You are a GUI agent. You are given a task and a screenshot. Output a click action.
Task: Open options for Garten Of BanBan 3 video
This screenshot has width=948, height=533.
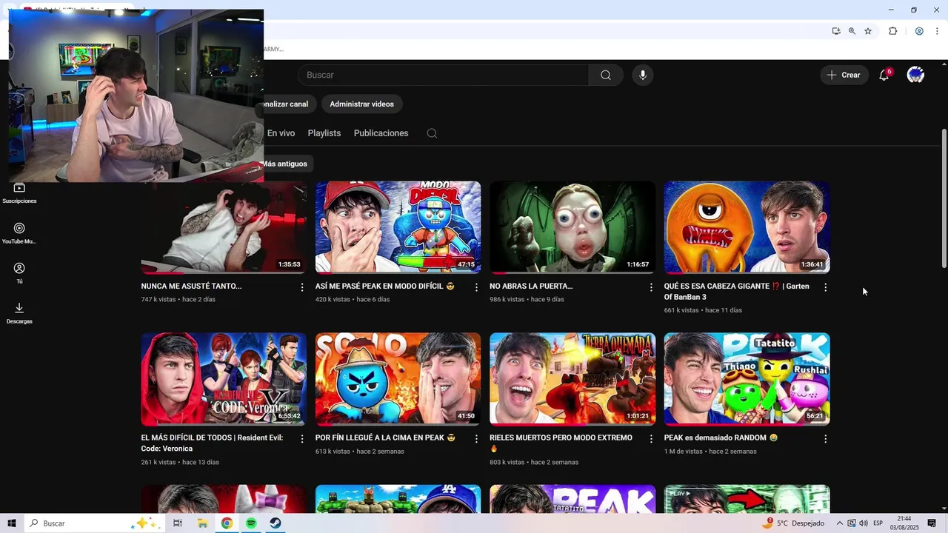pos(826,287)
